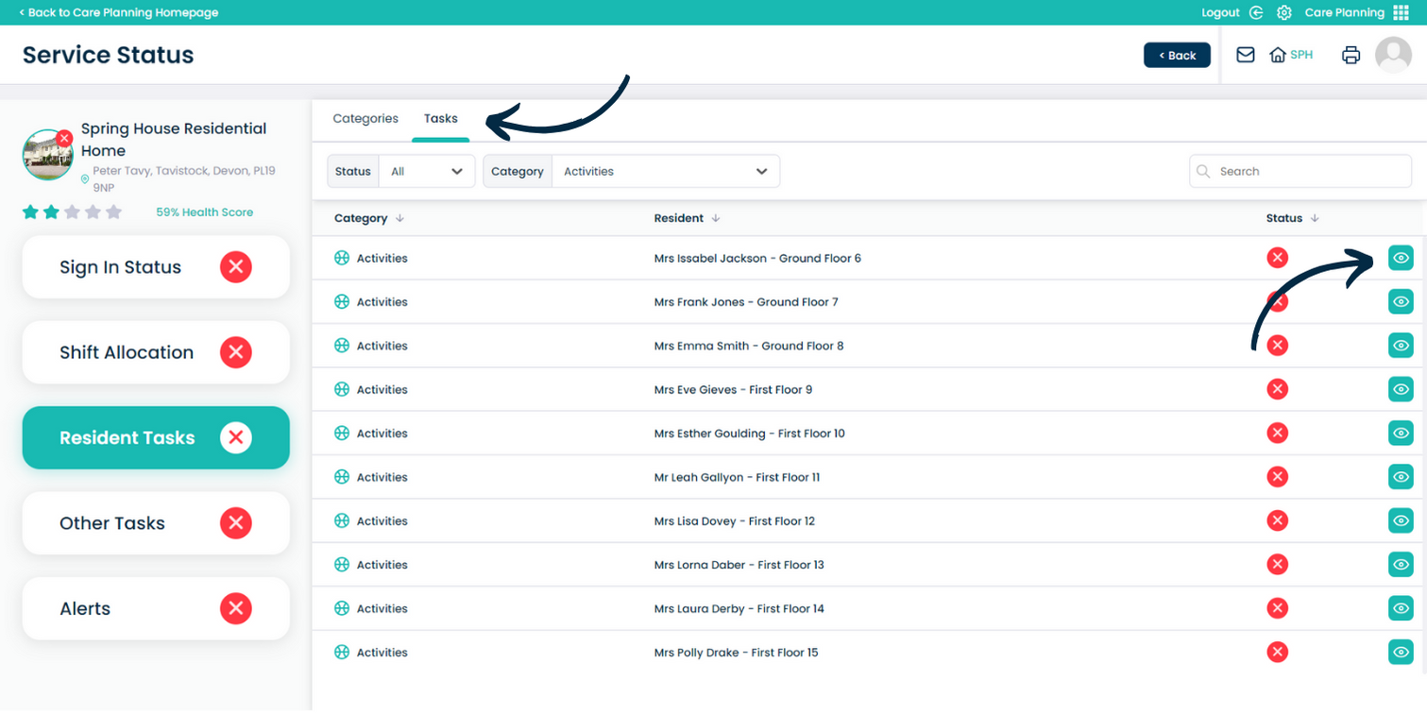Select the Tasks tab
1427x714 pixels.
tap(440, 119)
